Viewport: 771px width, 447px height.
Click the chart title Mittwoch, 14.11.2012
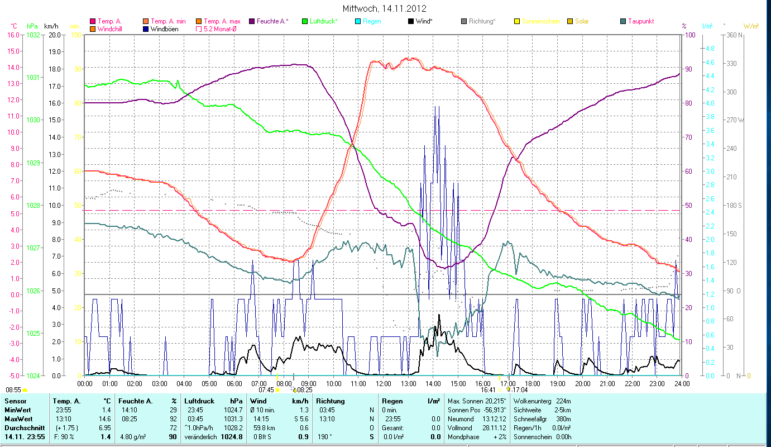click(x=385, y=8)
